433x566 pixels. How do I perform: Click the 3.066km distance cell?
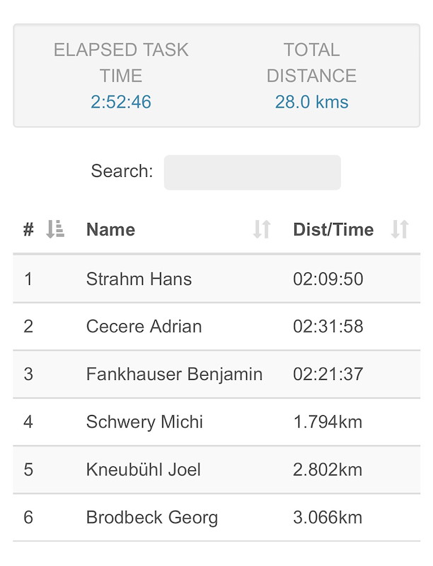pyautogui.click(x=328, y=517)
